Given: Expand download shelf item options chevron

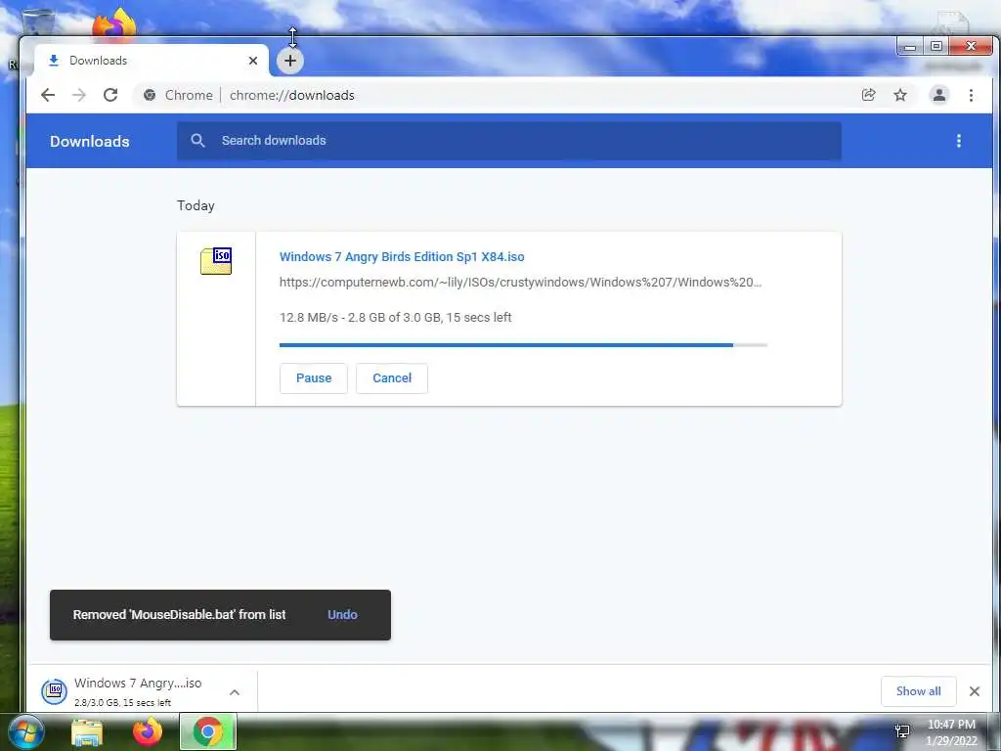Looking at the screenshot, I should 235,692.
